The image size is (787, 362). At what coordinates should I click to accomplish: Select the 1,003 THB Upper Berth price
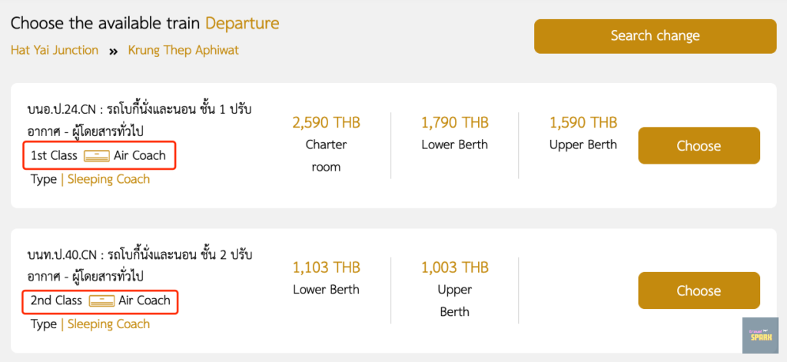click(454, 268)
